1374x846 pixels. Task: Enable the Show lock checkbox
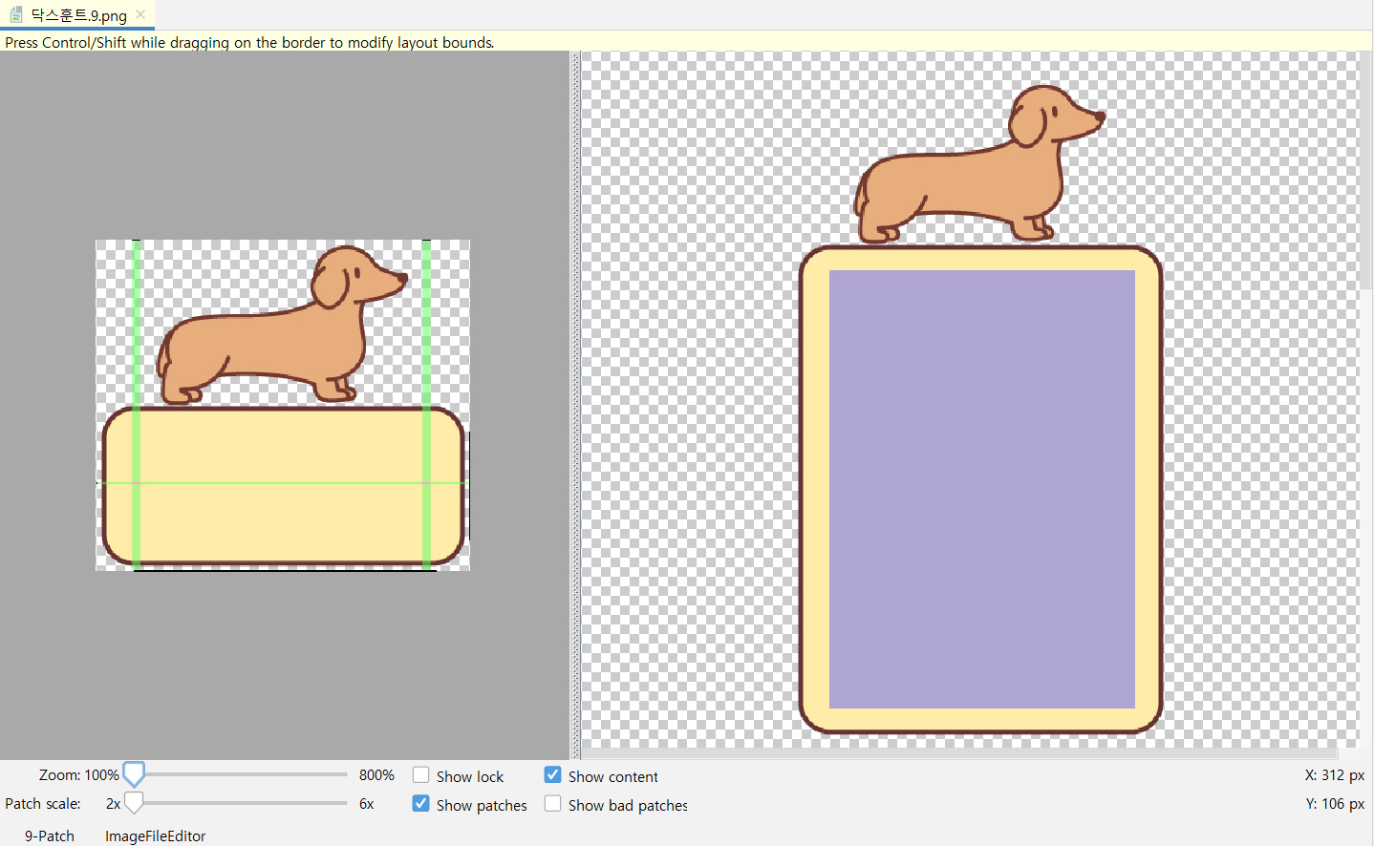pyautogui.click(x=420, y=775)
